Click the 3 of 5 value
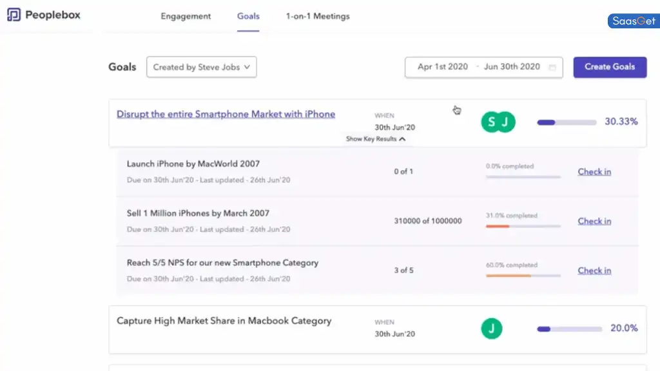Screen dimensions: 660x371 pyautogui.click(x=403, y=271)
